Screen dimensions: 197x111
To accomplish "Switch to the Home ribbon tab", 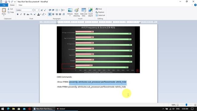I will click(12, 5).
